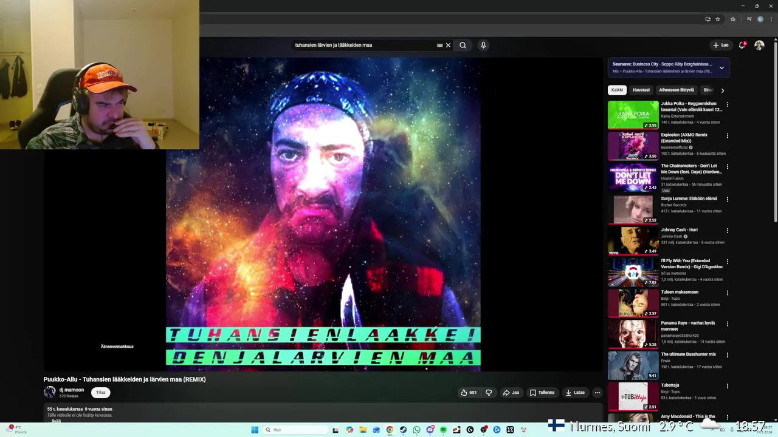Open options menu for Explosion AXMO Remix video
Image resolution: width=778 pixels, height=437 pixels.
tap(728, 136)
